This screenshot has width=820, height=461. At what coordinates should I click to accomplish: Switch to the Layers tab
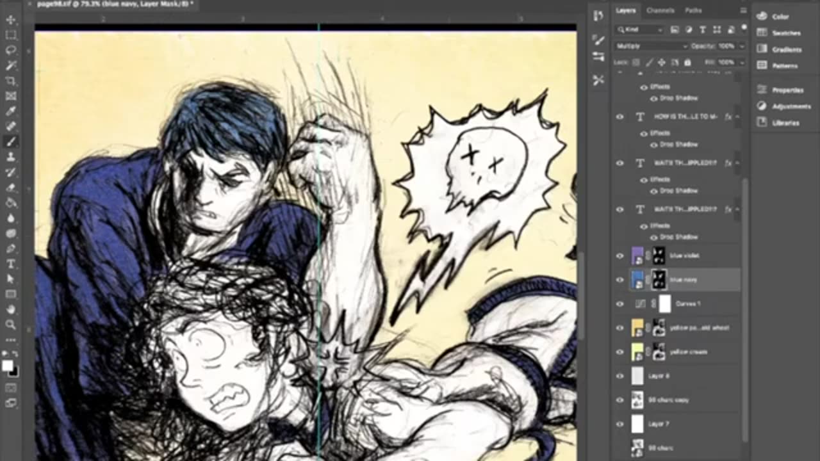pos(626,10)
